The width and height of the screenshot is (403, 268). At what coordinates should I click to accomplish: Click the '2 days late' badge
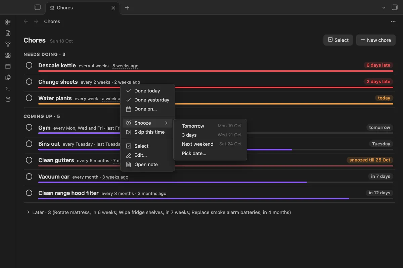tap(378, 82)
